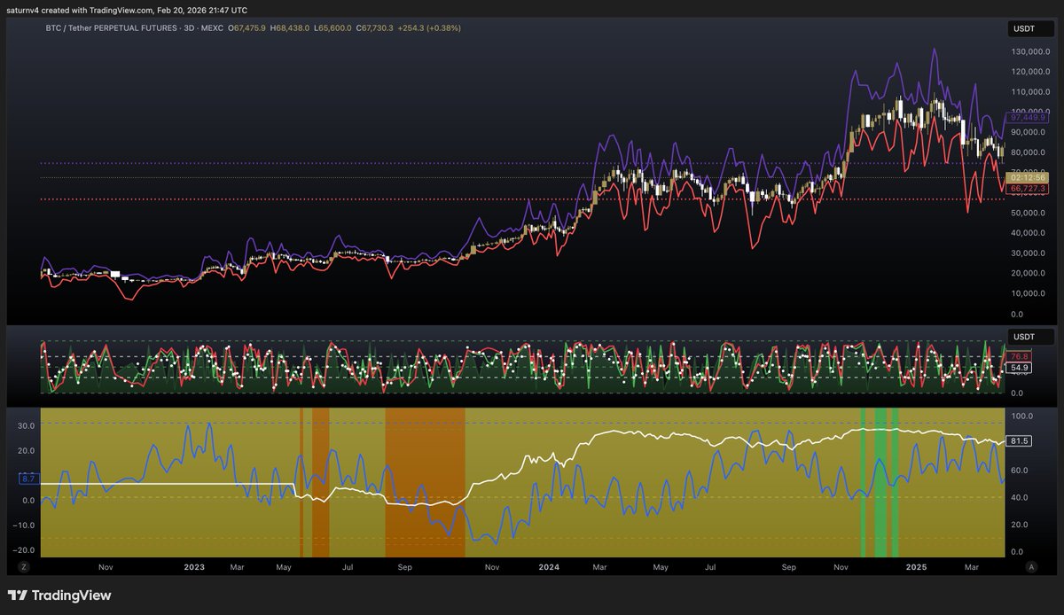
Task: Click the 2024 label on the time axis
Action: coord(549,565)
